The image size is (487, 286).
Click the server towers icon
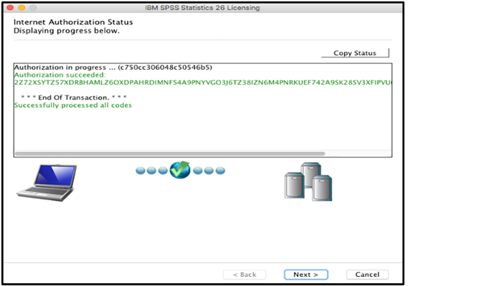click(308, 182)
